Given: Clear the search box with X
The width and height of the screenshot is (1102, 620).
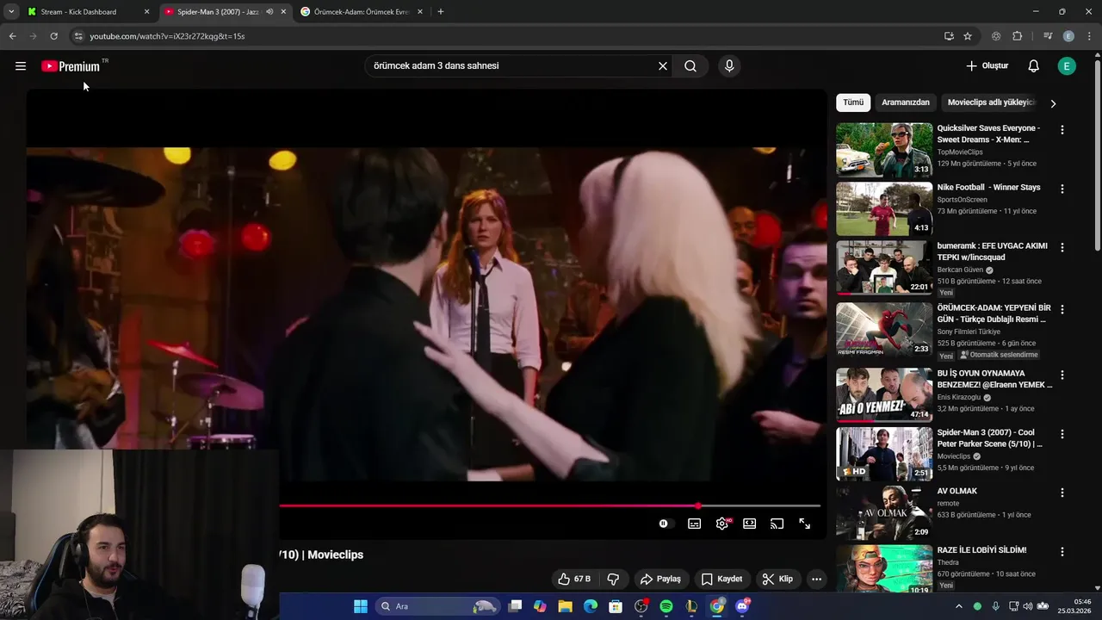Looking at the screenshot, I should tap(663, 66).
